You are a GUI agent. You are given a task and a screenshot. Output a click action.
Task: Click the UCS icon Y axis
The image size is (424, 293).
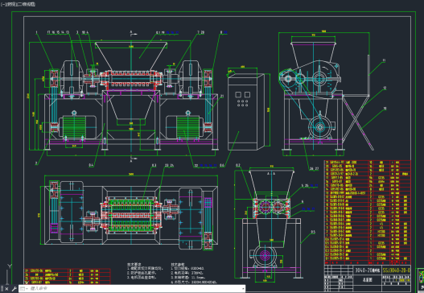pos(10,266)
